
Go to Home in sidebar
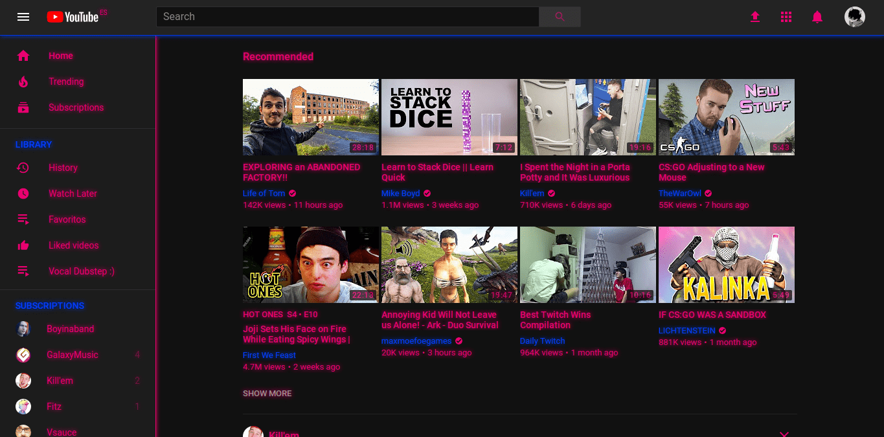pos(61,56)
